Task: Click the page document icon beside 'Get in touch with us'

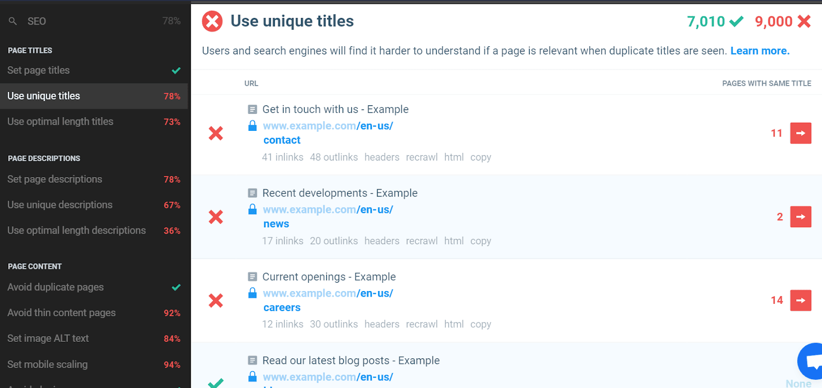Action: 252,109
